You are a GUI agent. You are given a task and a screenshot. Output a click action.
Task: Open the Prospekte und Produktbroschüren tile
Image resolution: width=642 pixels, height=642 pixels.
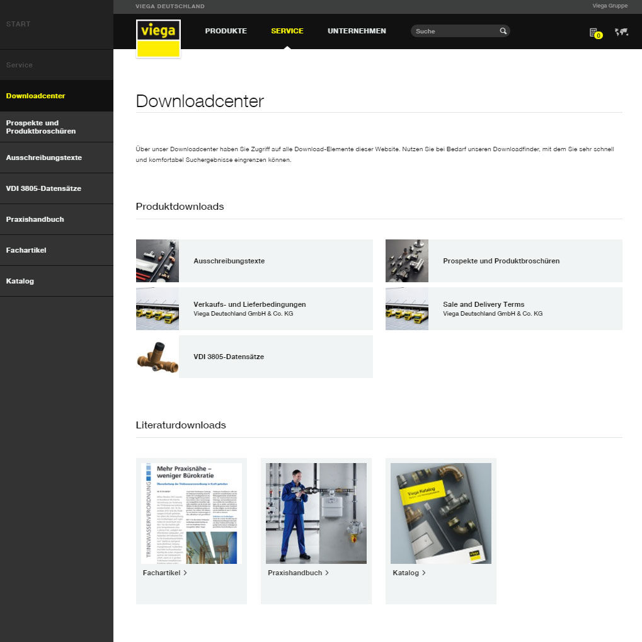(503, 261)
